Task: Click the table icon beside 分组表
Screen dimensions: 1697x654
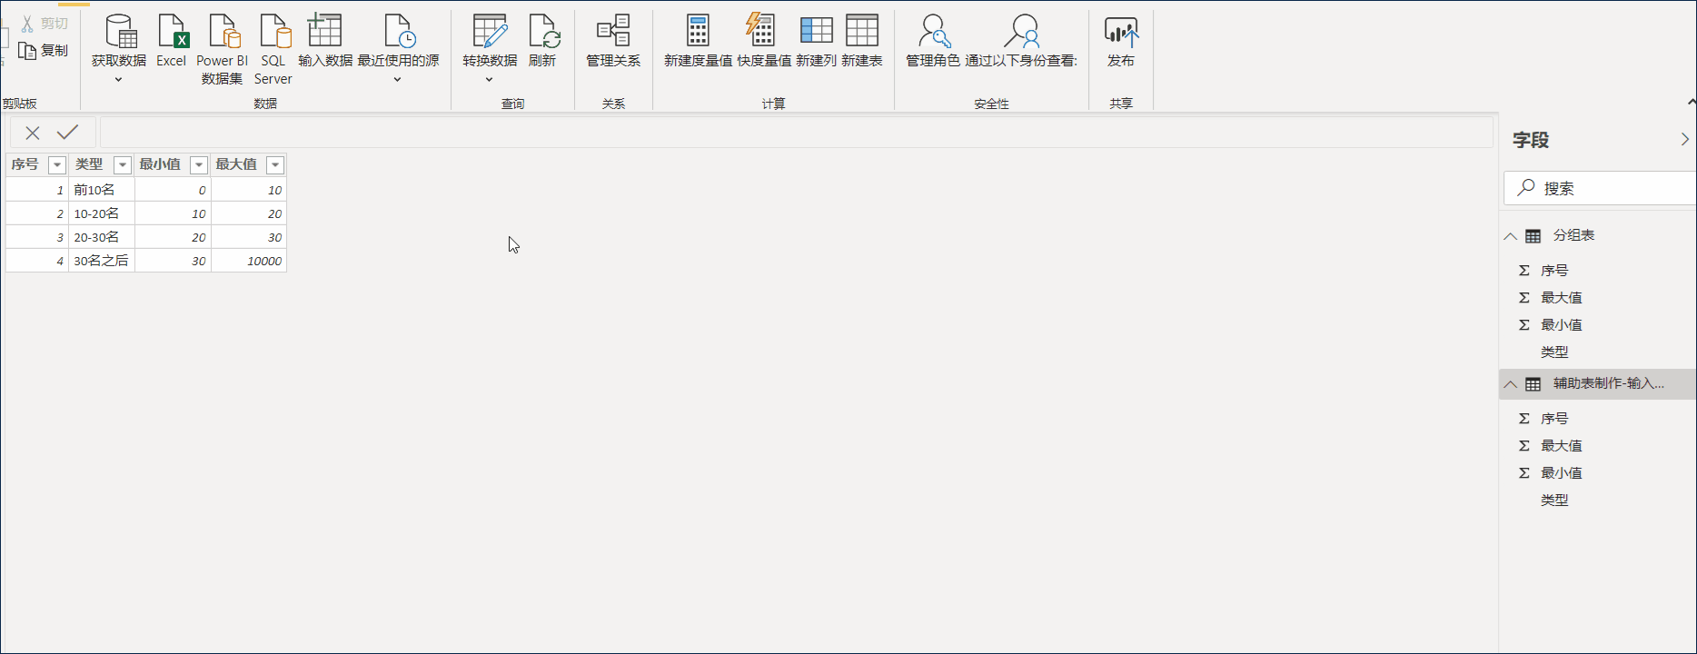Action: (x=1533, y=236)
